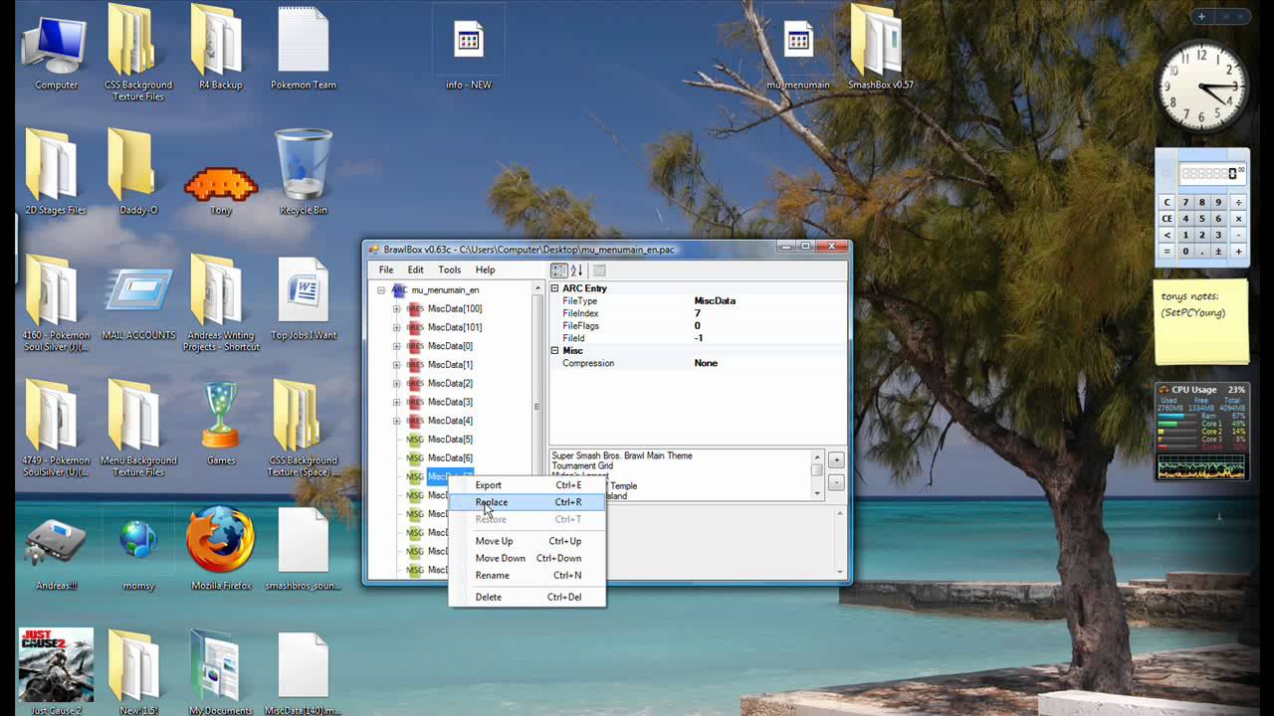The height and width of the screenshot is (716, 1274).
Task: Select the 'Tournament Grid' message line
Action: point(582,465)
